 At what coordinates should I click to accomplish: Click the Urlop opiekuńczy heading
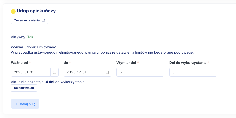point(36,11)
